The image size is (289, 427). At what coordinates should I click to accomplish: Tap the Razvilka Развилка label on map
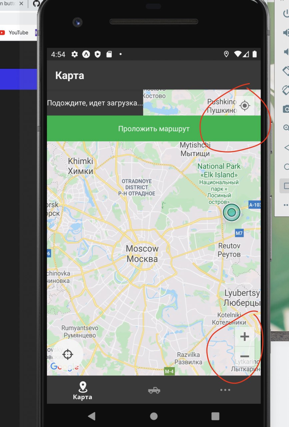188,358
